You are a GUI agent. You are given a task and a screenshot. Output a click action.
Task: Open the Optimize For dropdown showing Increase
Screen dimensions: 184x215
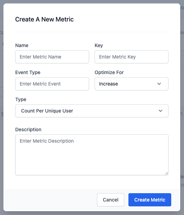[x=132, y=84]
